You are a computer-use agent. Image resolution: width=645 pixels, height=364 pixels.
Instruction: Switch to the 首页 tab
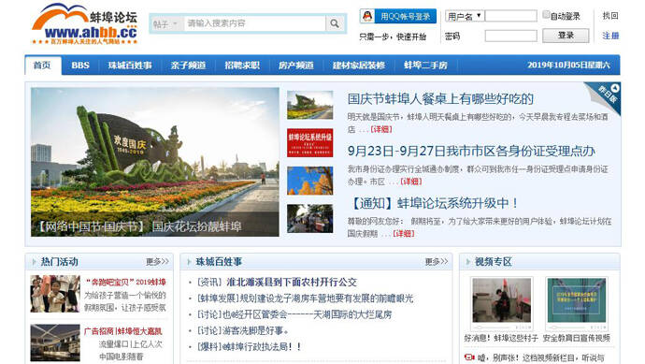click(42, 66)
